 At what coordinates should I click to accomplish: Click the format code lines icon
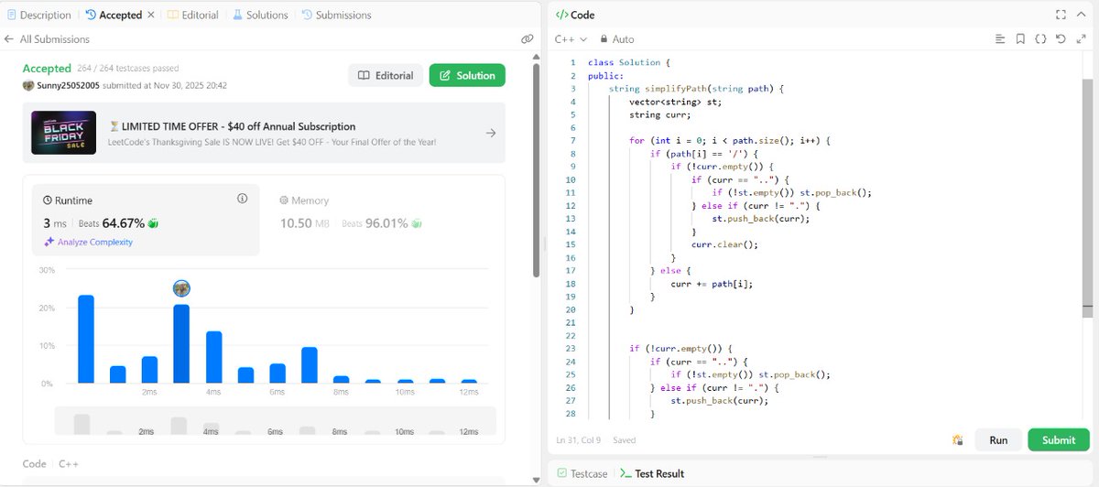point(1000,39)
